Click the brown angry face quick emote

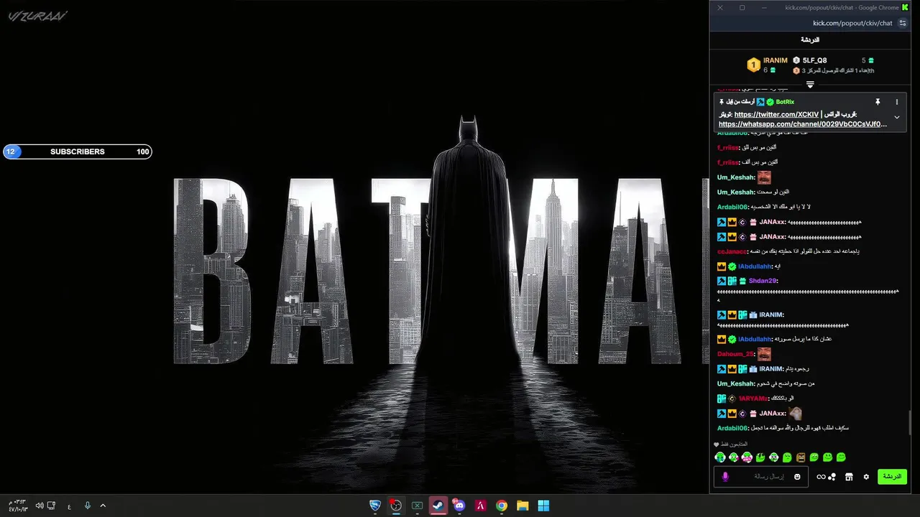pos(801,457)
